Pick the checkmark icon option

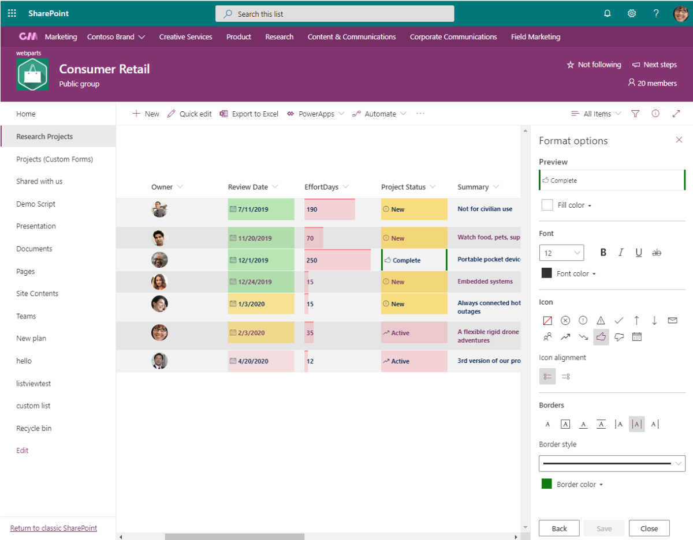pyautogui.click(x=619, y=320)
